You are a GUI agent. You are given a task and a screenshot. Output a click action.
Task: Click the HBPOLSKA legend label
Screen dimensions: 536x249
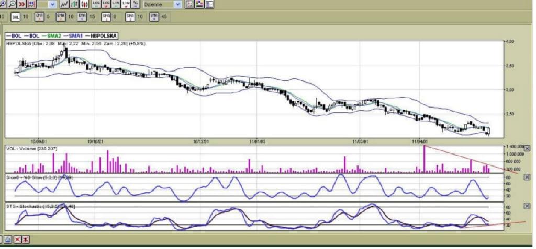click(x=101, y=36)
